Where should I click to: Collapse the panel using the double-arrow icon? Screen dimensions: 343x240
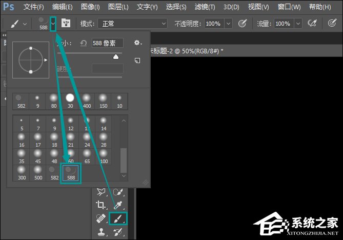[x=4, y=35]
